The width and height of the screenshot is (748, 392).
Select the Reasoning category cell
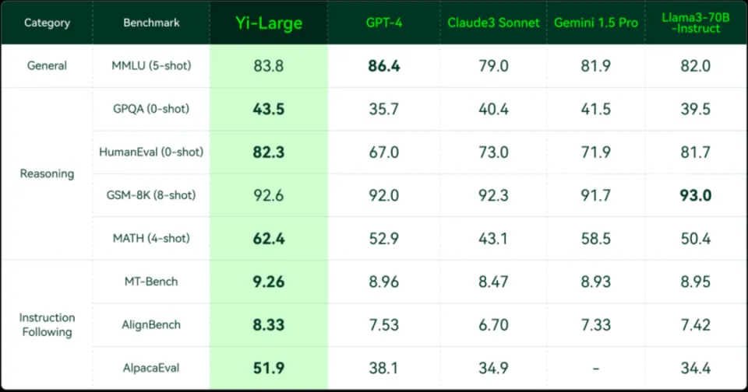[47, 173]
